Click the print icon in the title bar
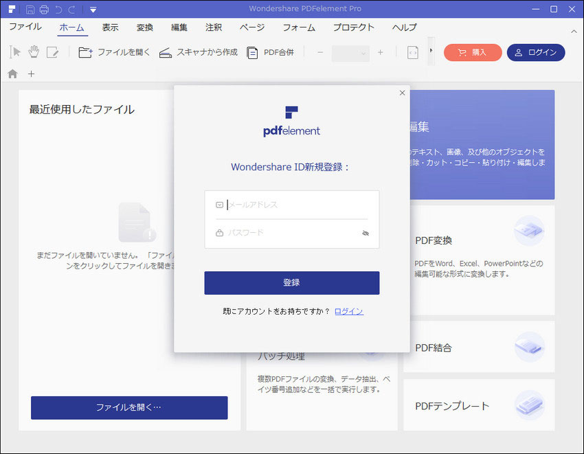The image size is (584, 454). click(x=44, y=10)
